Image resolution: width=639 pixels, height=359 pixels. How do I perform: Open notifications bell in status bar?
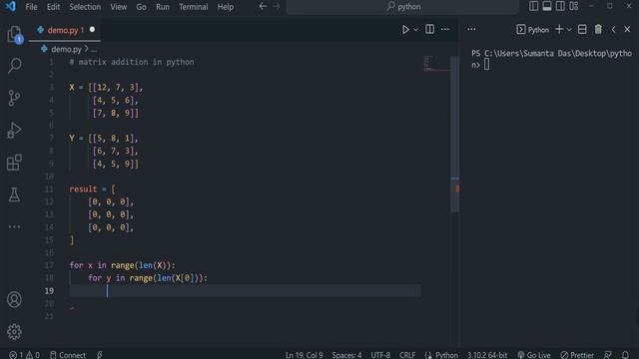(625, 355)
